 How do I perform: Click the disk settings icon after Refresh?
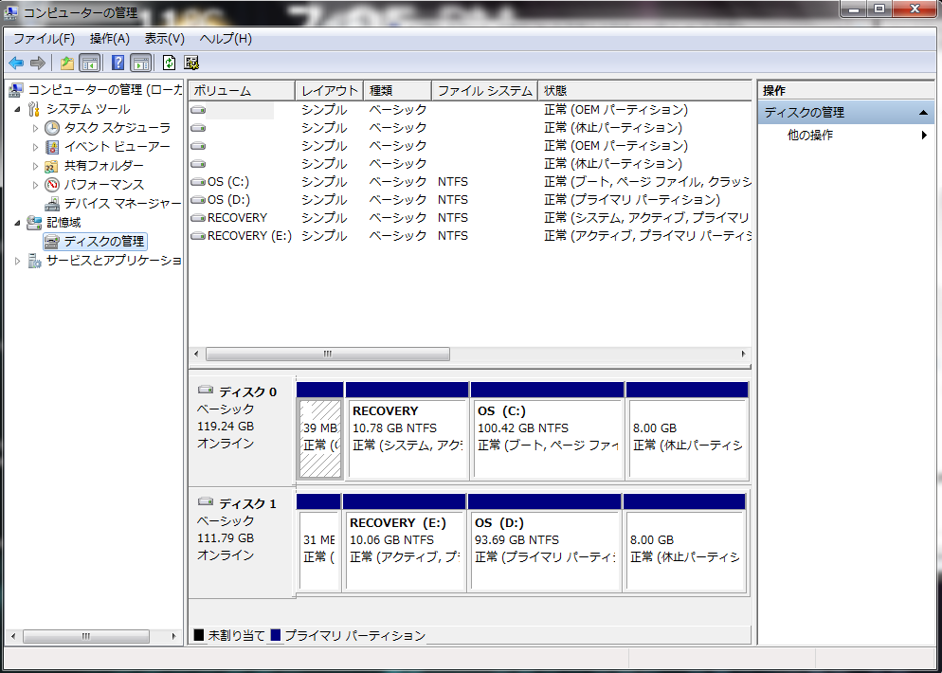191,63
